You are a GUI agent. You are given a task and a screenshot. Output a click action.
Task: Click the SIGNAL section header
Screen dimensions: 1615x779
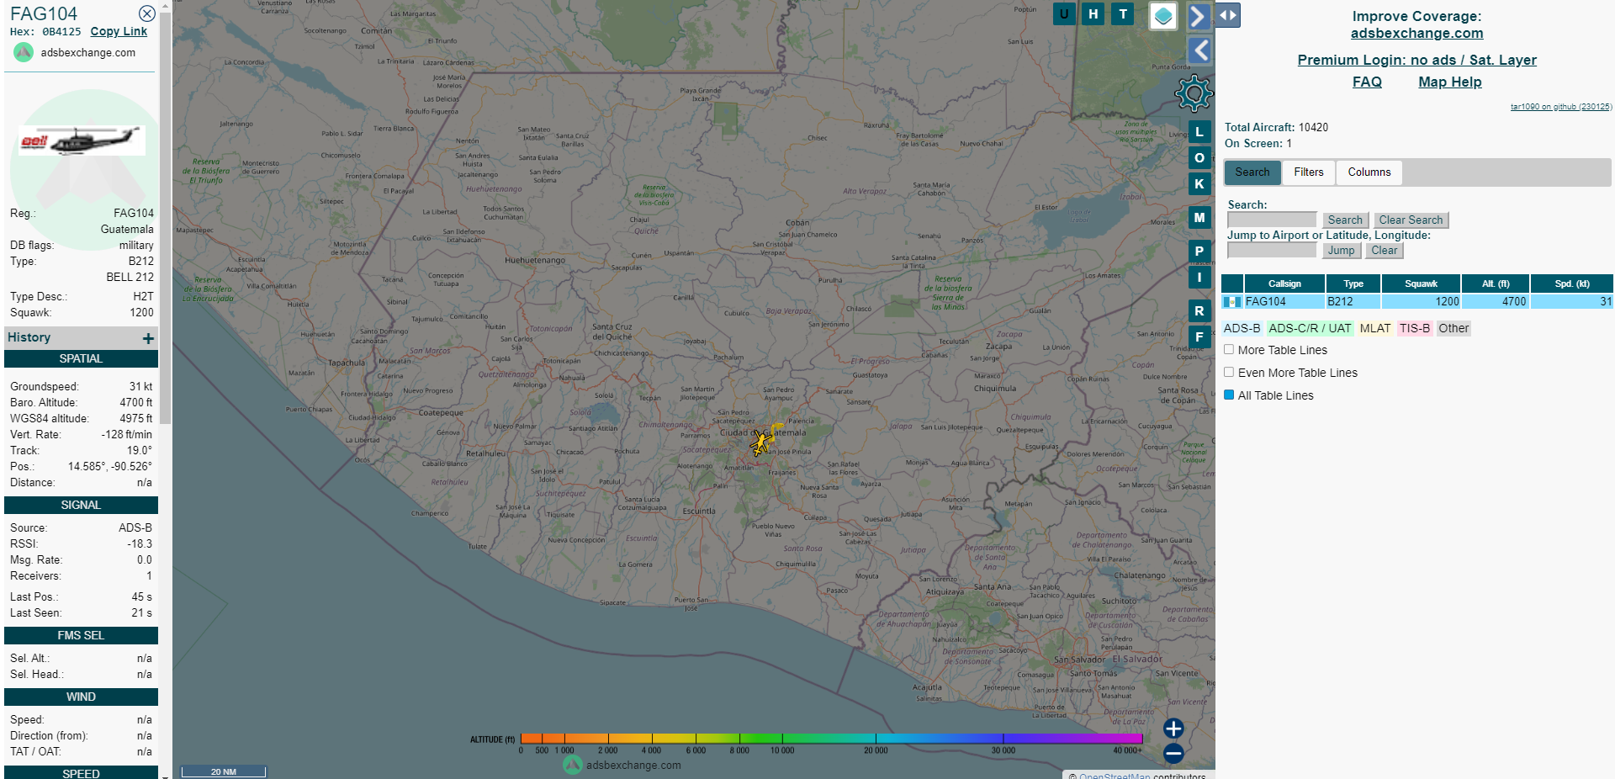81,506
